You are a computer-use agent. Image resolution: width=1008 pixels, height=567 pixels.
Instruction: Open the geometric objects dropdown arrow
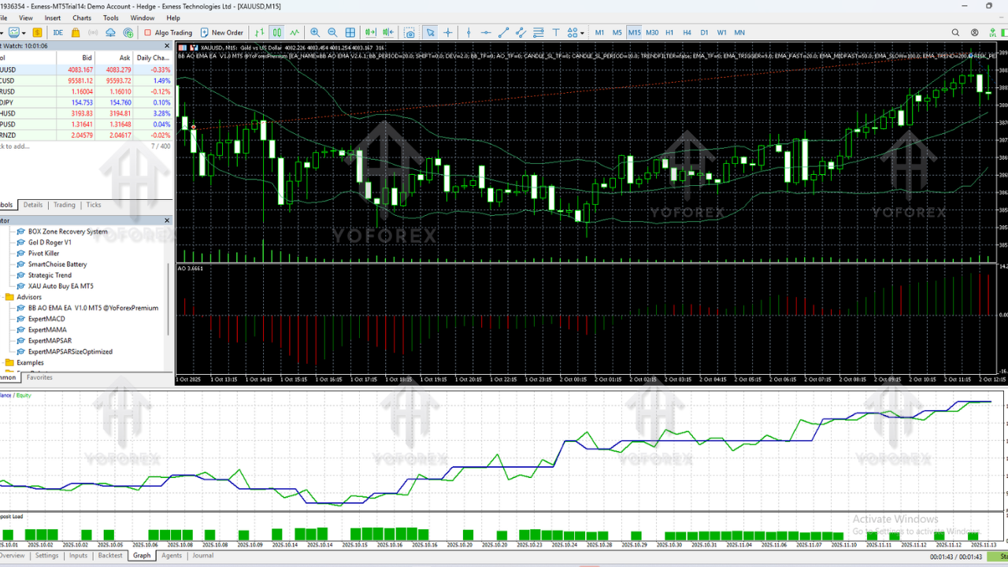point(583,32)
